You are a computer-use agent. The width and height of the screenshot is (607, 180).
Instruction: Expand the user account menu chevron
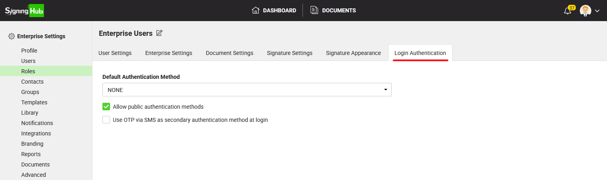coord(597,11)
